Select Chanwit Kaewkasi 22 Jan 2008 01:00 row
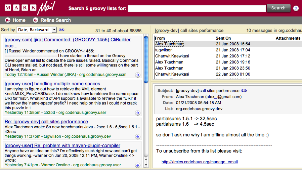Viewport: 302px width, 171px height. [228, 74]
